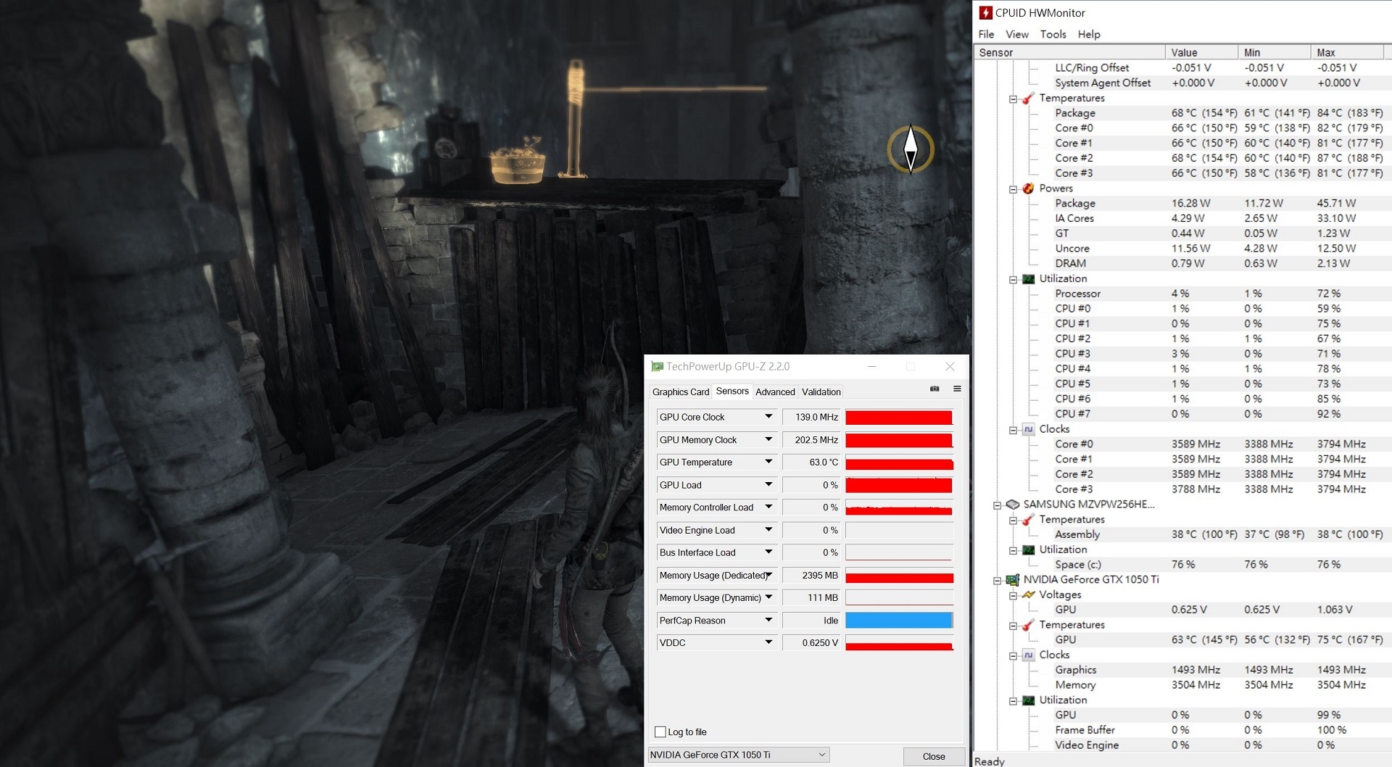Click the 63.0 °C GPU temperature value field

coord(811,463)
